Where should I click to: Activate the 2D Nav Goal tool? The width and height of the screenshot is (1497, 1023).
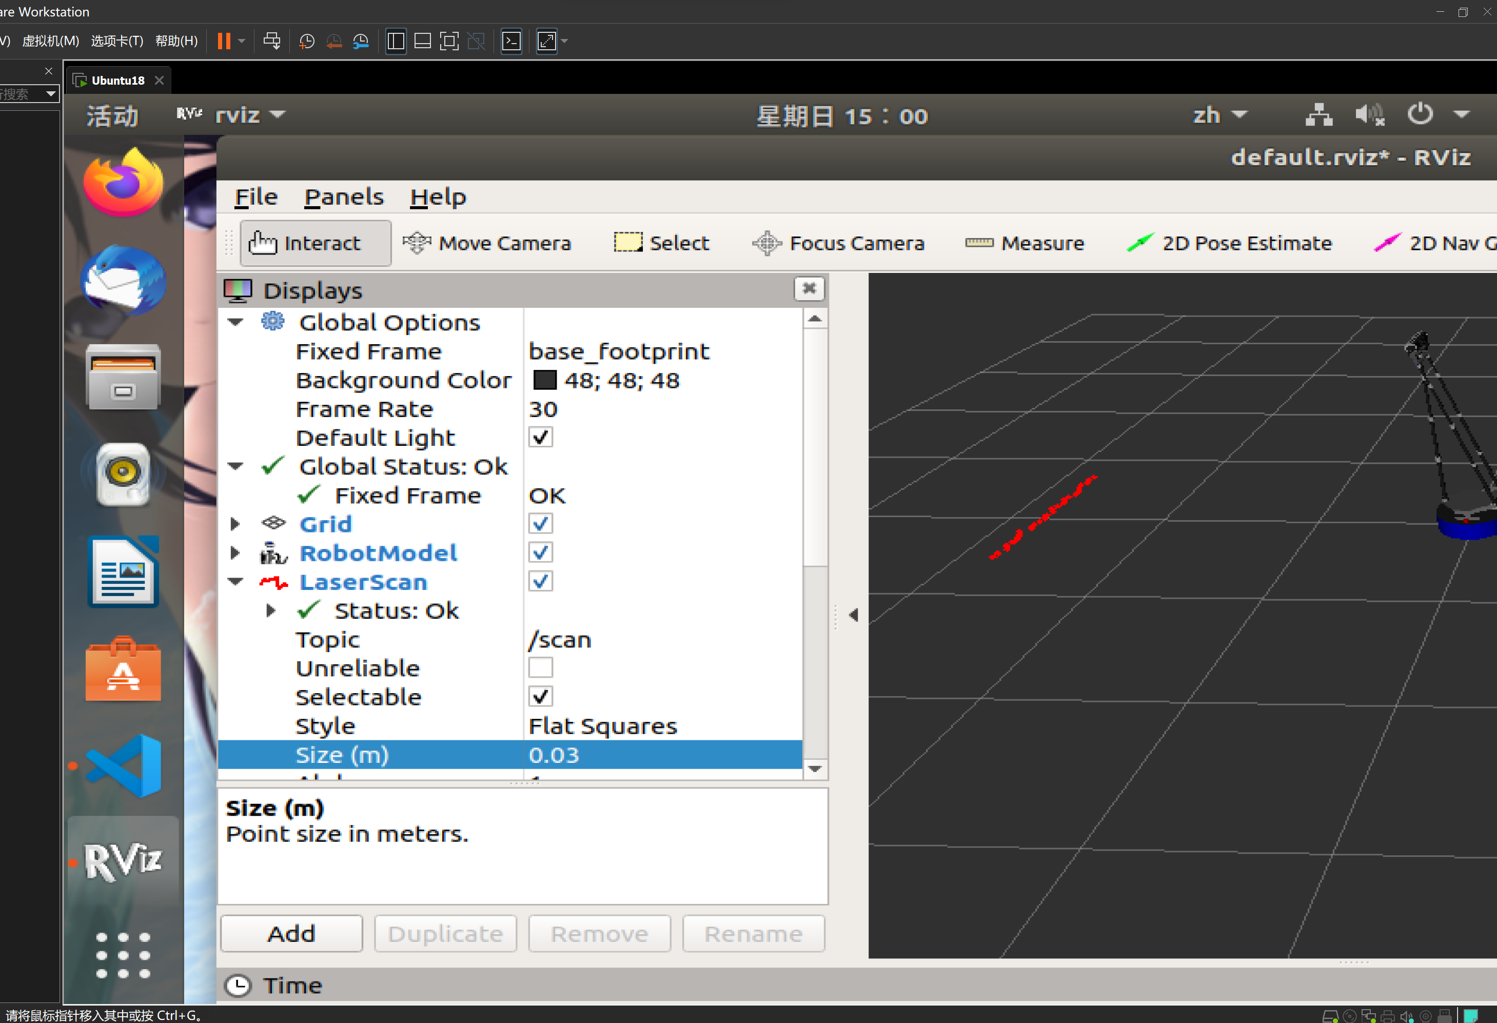tap(1434, 243)
